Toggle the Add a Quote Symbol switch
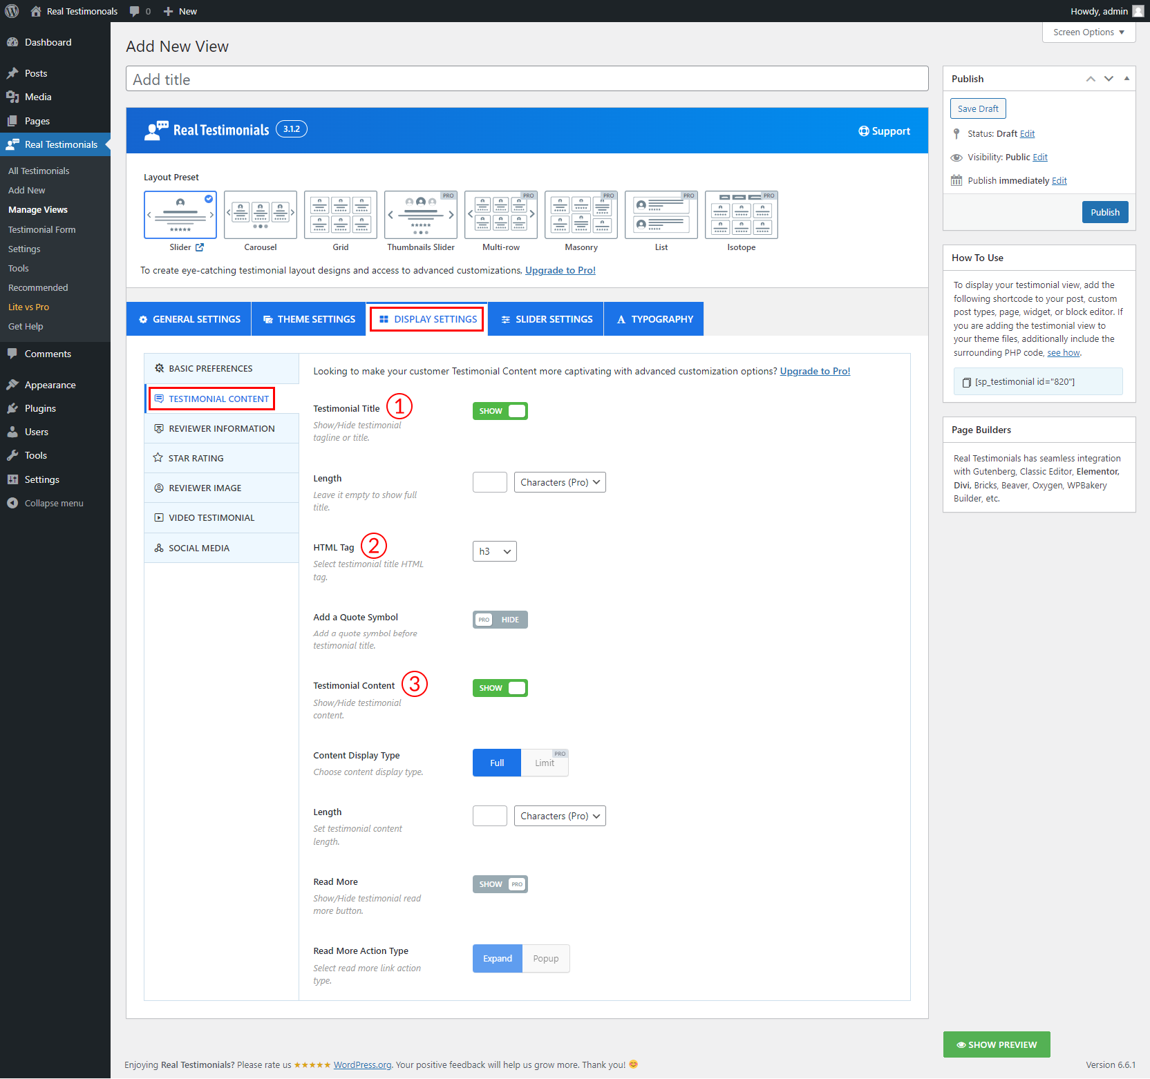1150x1079 pixels. coord(500,620)
